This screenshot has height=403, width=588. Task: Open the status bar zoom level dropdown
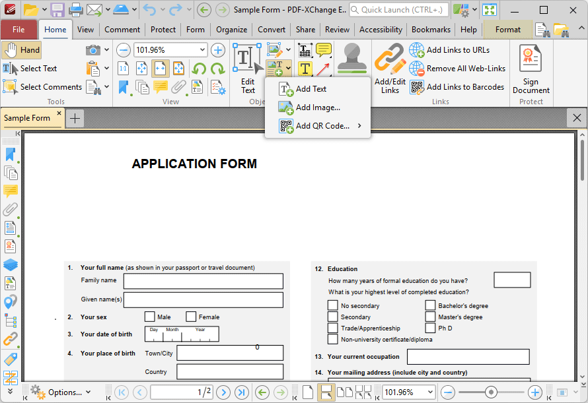pyautogui.click(x=429, y=392)
